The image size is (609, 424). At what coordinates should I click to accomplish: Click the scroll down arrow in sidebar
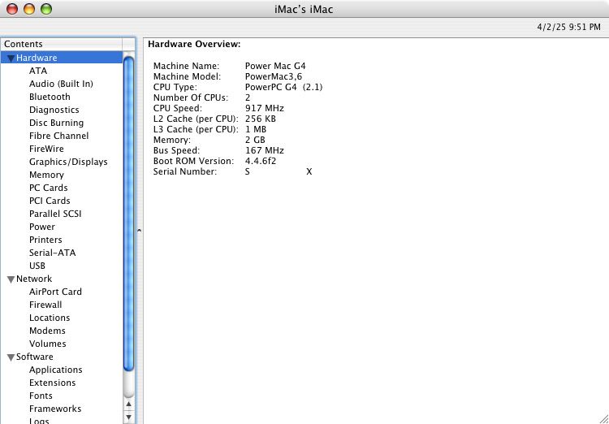[128, 418]
